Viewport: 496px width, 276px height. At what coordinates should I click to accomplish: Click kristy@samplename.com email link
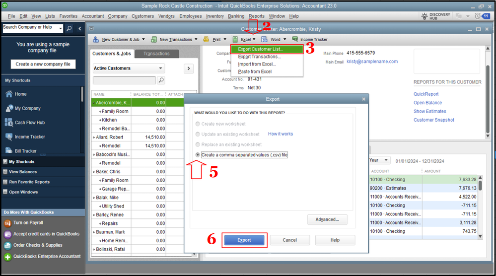pos(372,62)
